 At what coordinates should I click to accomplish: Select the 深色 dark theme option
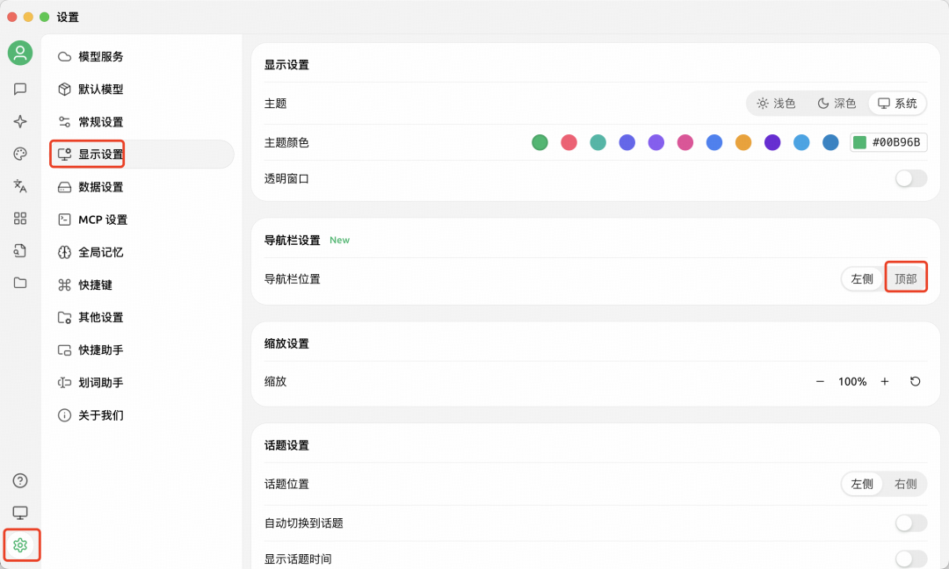(837, 104)
